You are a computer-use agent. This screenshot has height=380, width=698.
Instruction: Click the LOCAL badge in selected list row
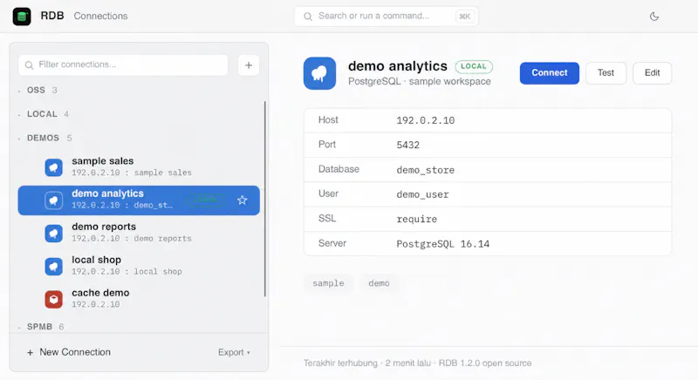tap(206, 200)
